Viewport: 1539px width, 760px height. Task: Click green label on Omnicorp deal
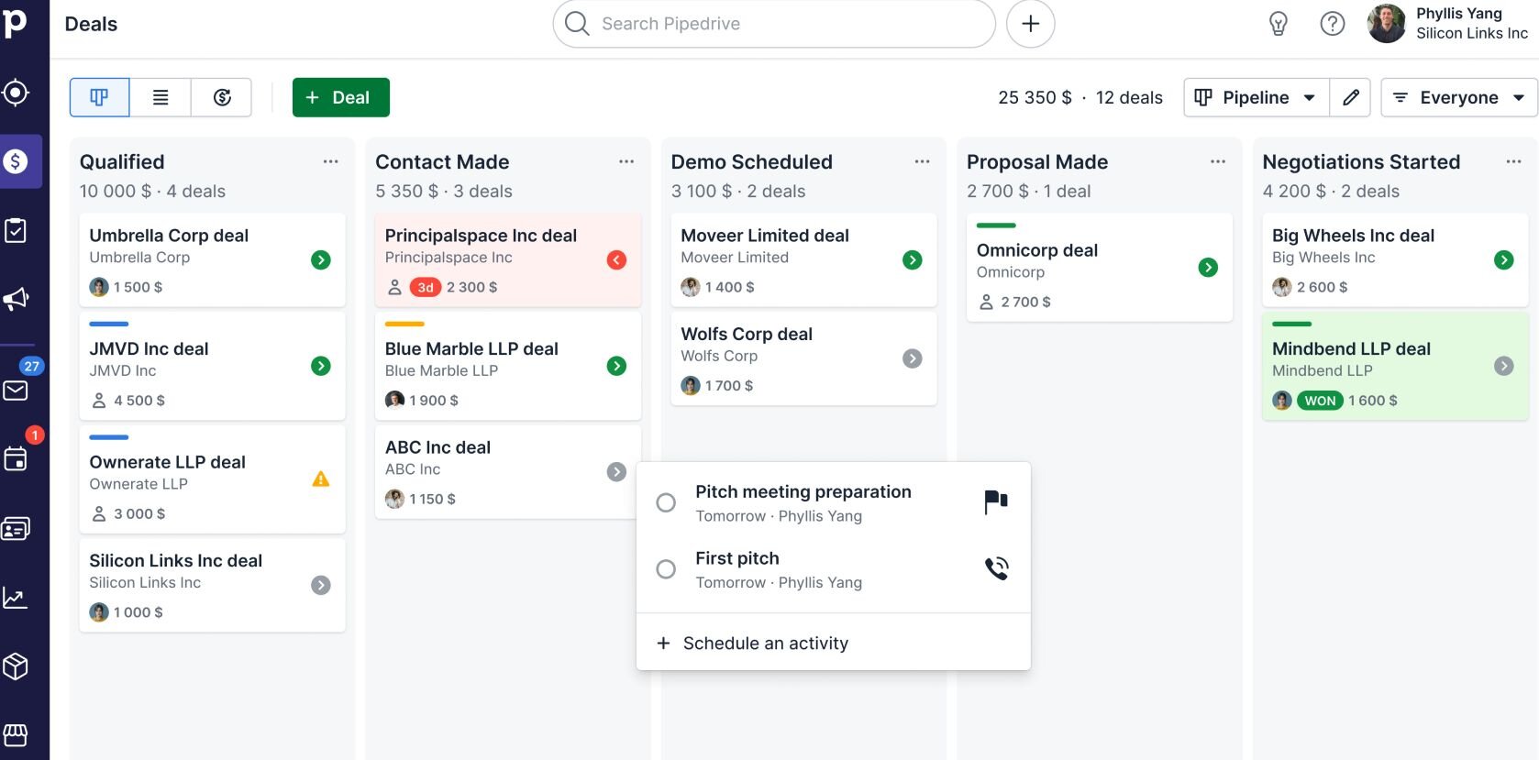click(996, 226)
